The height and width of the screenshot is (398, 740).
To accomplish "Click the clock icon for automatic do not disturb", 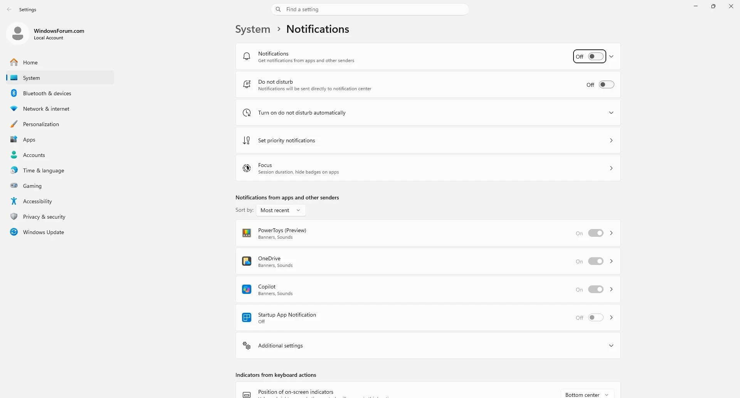I will [x=247, y=113].
